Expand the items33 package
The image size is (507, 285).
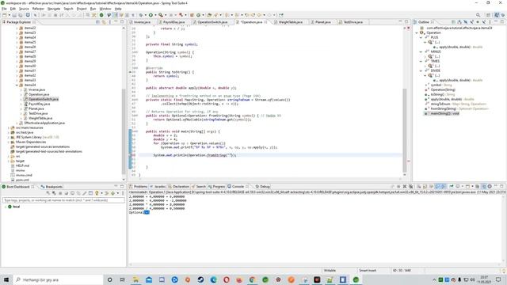click(17, 80)
